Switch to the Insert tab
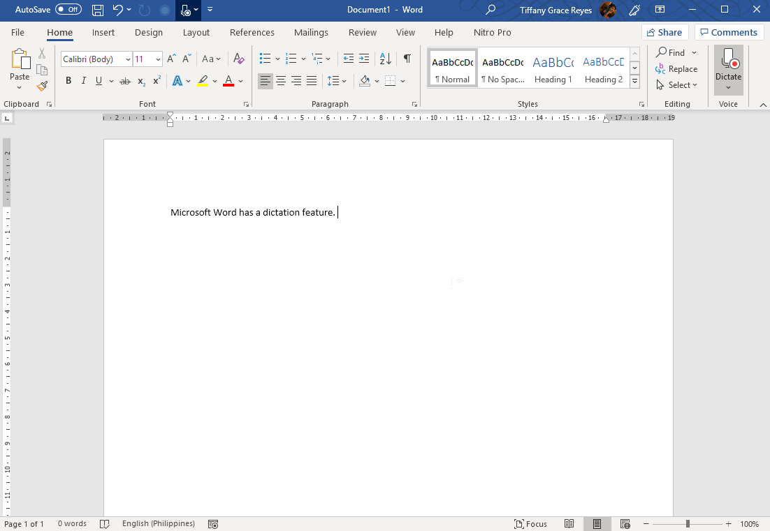770x531 pixels. 103,32
